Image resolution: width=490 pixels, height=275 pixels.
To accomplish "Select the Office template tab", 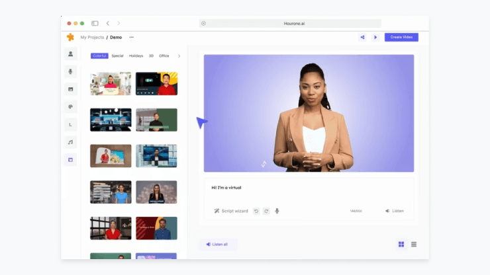I will click(x=164, y=56).
